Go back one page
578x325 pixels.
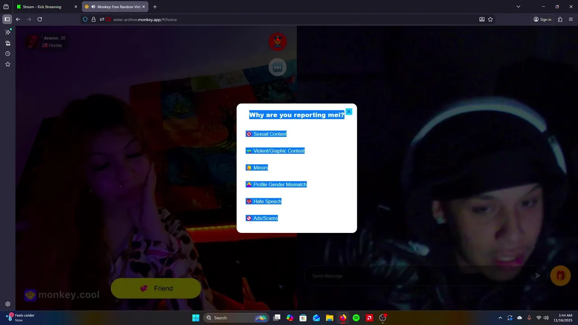tap(18, 19)
